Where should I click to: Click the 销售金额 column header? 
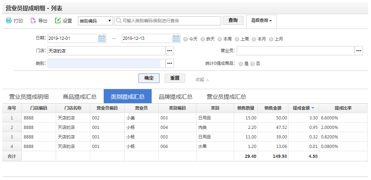click(273, 108)
